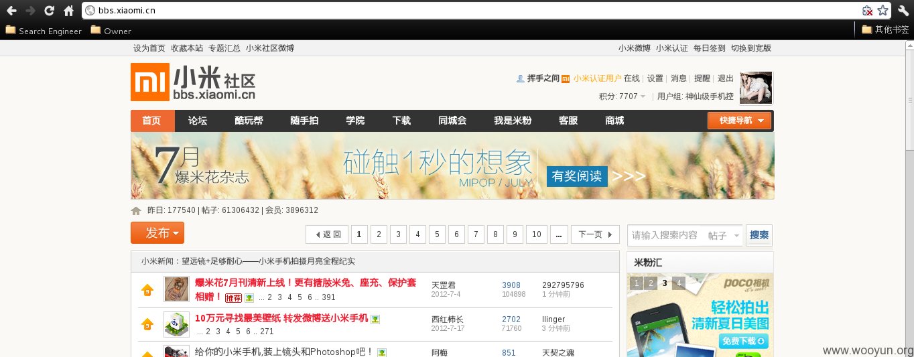Viewport: 914px width, 357px height.
Task: Click the 收藏本站 link
Action: tap(187, 48)
